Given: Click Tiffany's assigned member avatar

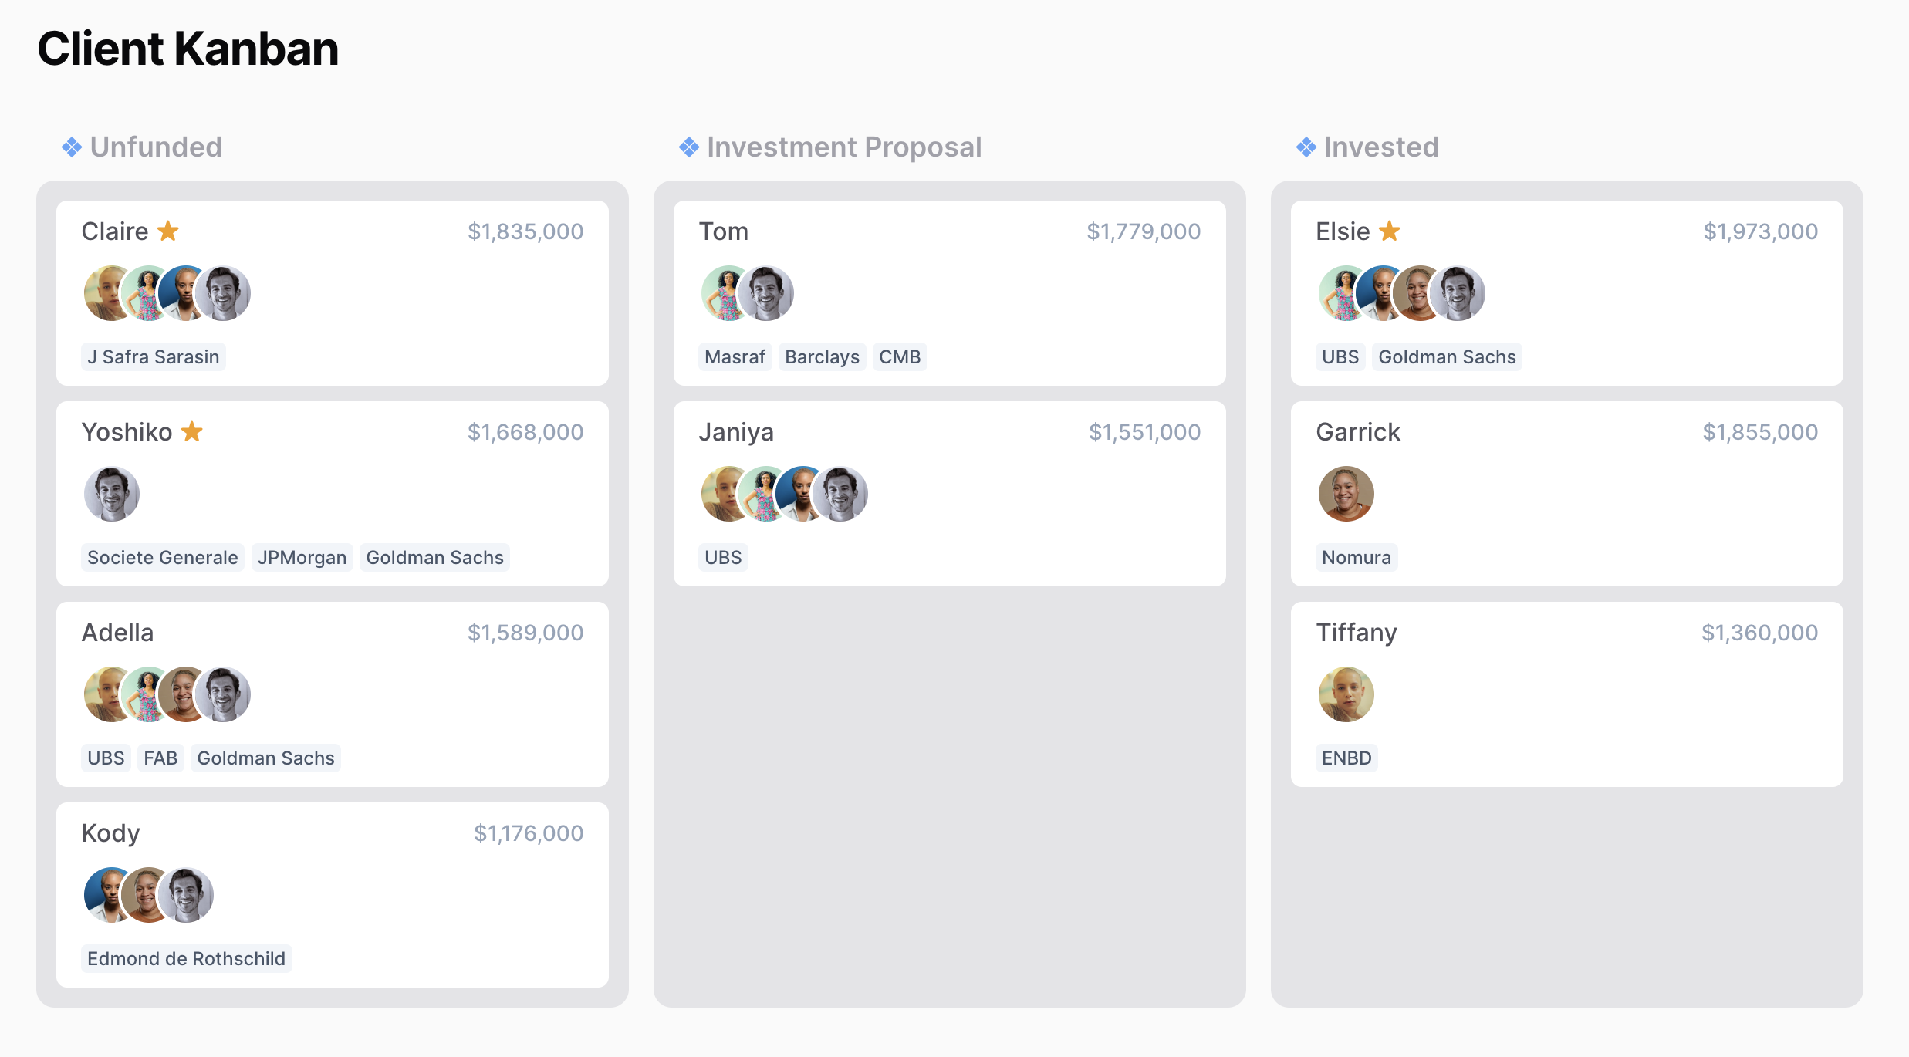Looking at the screenshot, I should pyautogui.click(x=1346, y=694).
